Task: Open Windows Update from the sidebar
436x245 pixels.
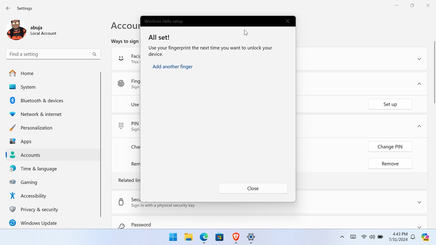Action: click(38, 223)
